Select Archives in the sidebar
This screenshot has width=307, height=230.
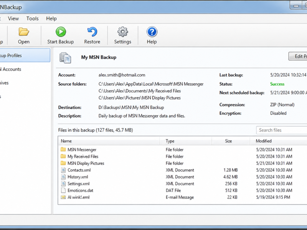coord(4,83)
